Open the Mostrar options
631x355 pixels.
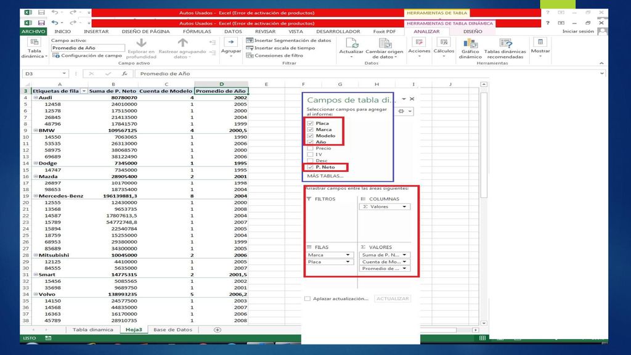tap(540, 48)
